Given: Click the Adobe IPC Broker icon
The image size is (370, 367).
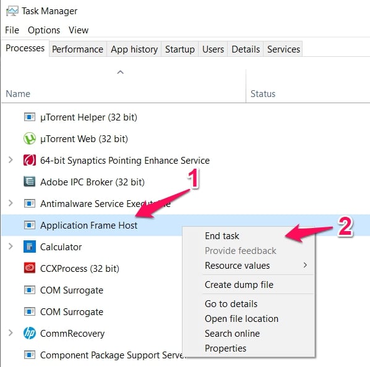Looking at the screenshot, I should tap(30, 182).
